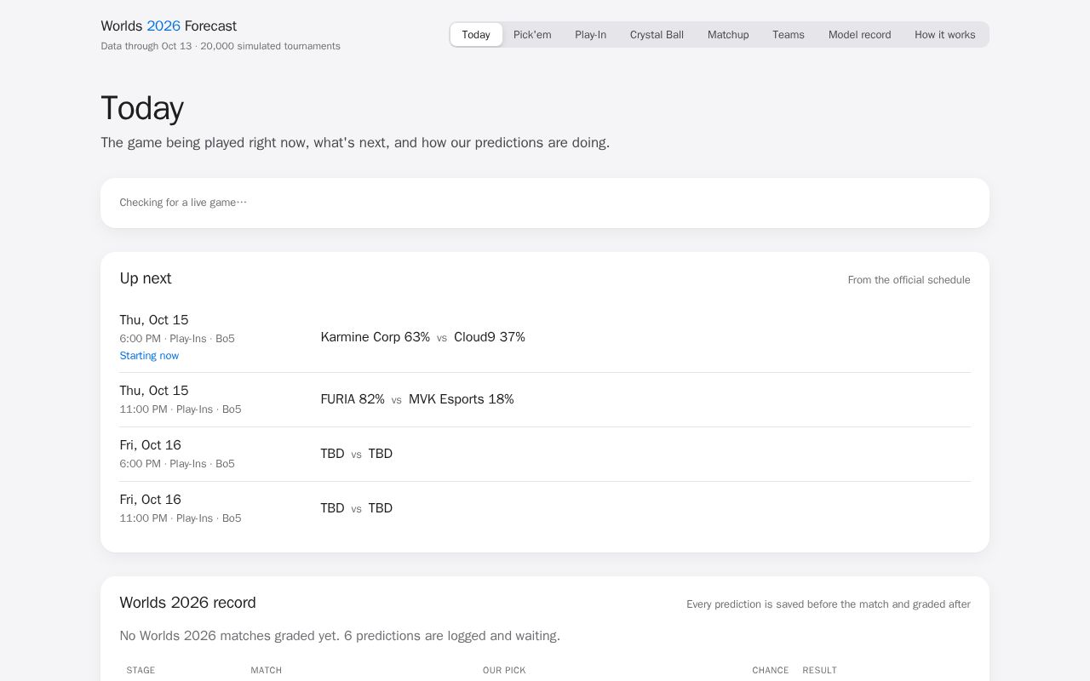Click the 'Checking for a live game' status

coord(183,203)
